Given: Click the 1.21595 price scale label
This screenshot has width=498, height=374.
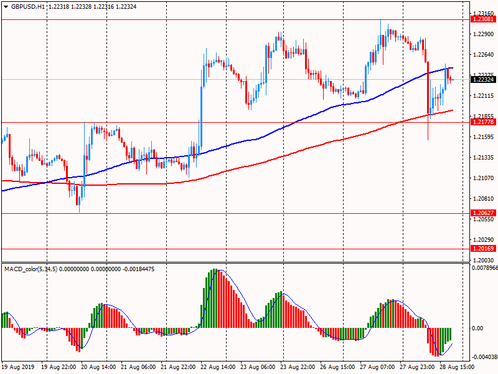Looking at the screenshot, I should (x=484, y=137).
